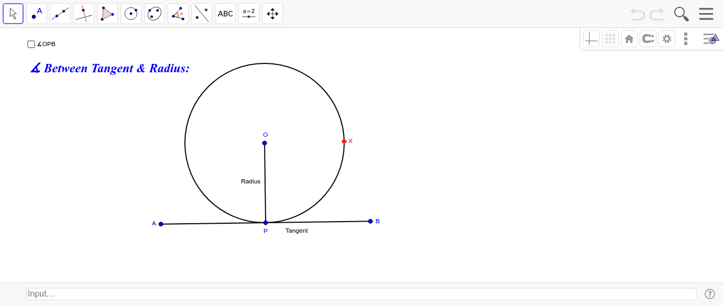Screen dimensions: 724x306
Task: Open the search tool
Action: pyautogui.click(x=682, y=14)
